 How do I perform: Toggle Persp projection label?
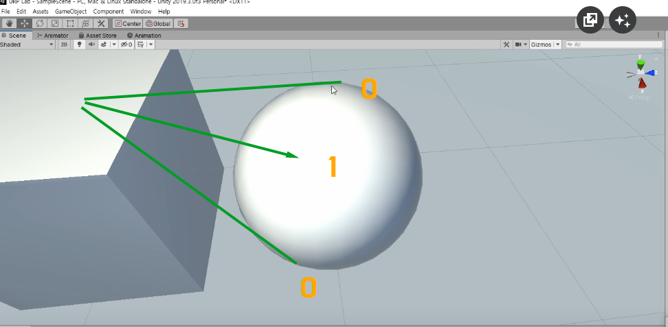(641, 98)
